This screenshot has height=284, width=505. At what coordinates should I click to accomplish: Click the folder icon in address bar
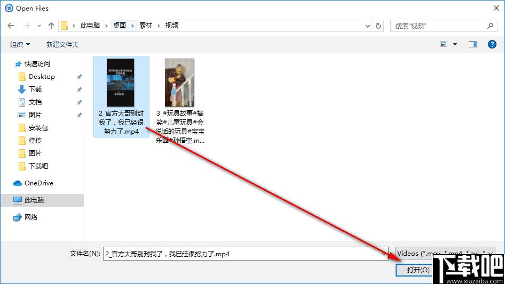click(65, 26)
